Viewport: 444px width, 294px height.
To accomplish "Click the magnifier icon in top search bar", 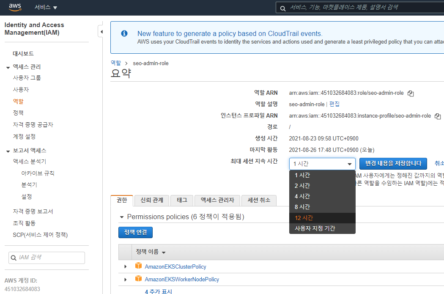I will (282, 8).
